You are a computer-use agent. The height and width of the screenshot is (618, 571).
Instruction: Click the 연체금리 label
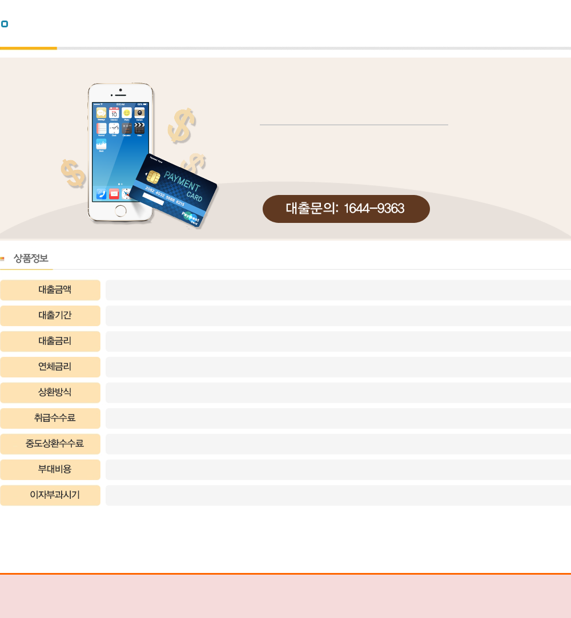(x=50, y=367)
